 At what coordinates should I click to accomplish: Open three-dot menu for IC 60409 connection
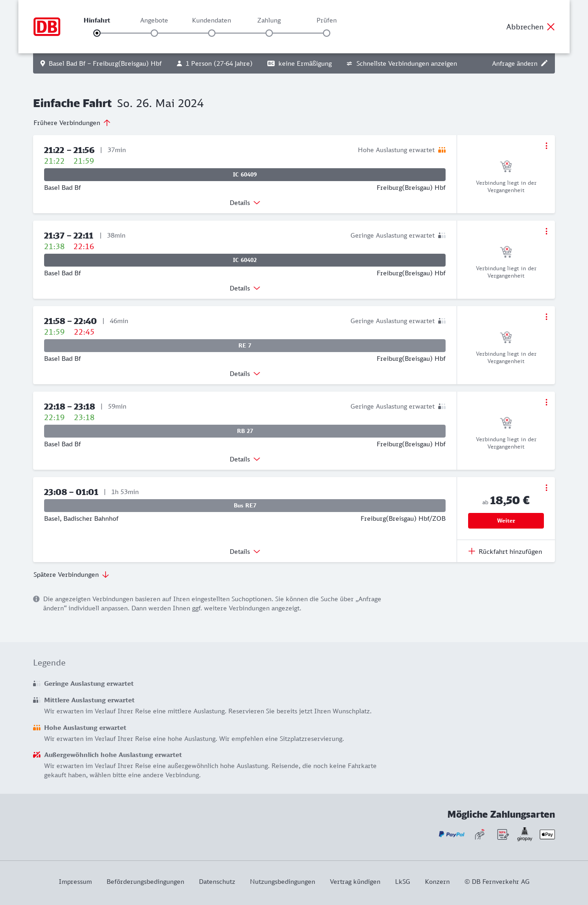point(546,146)
